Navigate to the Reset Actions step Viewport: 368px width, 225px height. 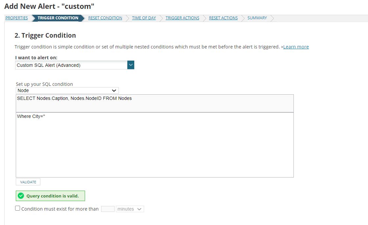[223, 18]
